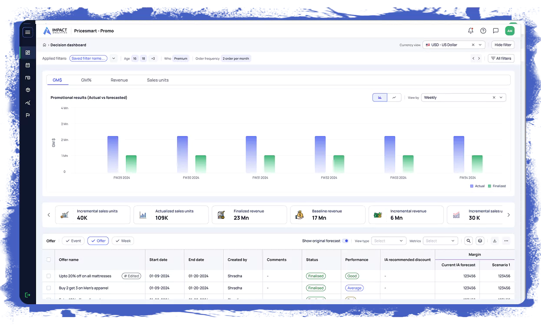Click the 2 order per month chip
This screenshot has height=325, width=541.
coord(236,58)
